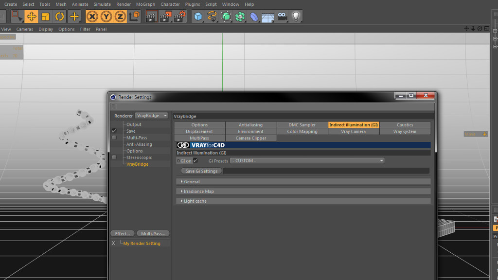This screenshot has height=280, width=498.
Task: Open the Simulate menu
Action: (102, 4)
